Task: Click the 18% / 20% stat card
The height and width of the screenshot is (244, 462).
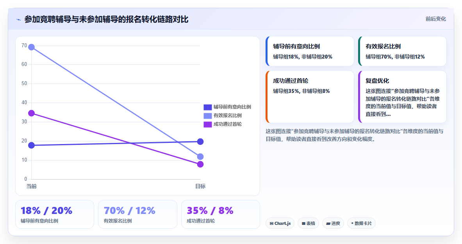Action: coord(55,214)
